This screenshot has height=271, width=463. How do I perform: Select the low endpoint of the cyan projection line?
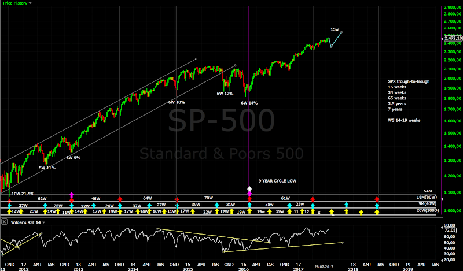tap(331, 47)
